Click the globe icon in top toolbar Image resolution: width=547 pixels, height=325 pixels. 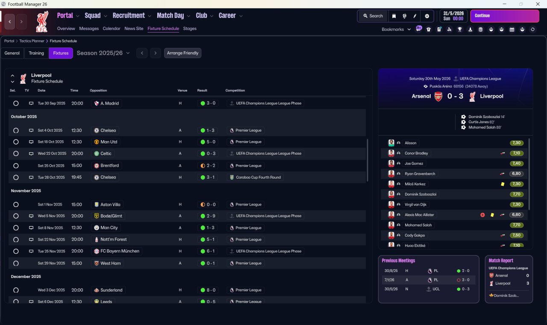pyautogui.click(x=404, y=16)
